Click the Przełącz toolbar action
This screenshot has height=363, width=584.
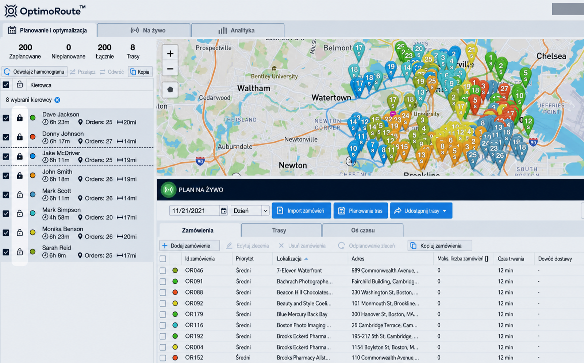coord(83,72)
